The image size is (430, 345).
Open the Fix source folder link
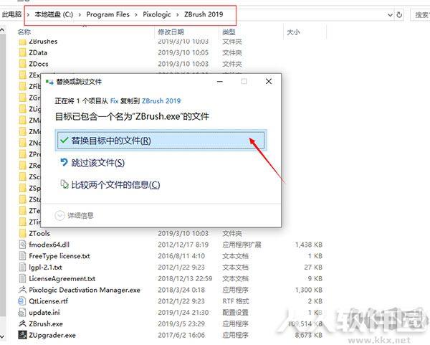[114, 101]
